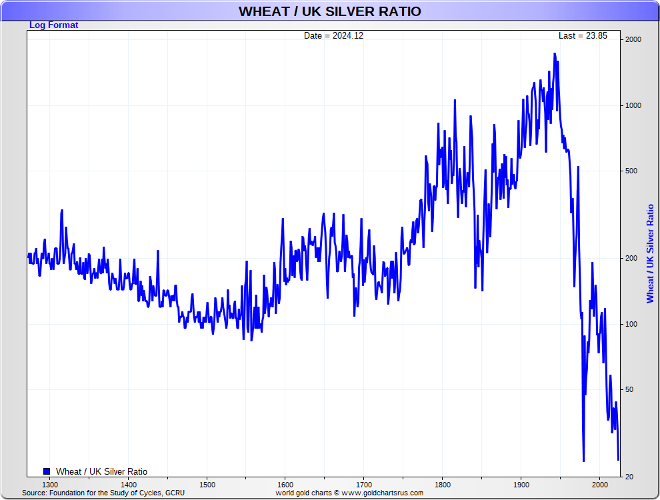
Task: Click the rotated vertical y-axis title
Action: (650, 253)
